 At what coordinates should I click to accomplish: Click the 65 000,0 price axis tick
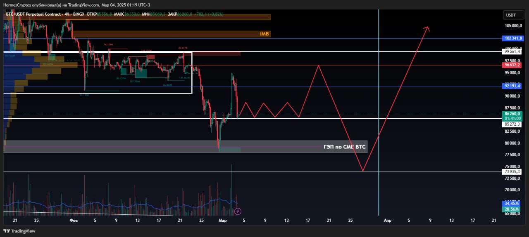click(513, 214)
